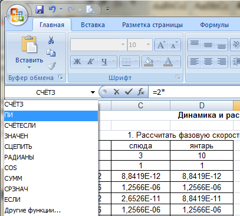The height and width of the screenshot is (216, 240).
Task: Open the redo history dropdown arrow
Action: click(x=80, y=9)
